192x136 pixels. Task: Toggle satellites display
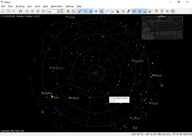tap(101, 11)
